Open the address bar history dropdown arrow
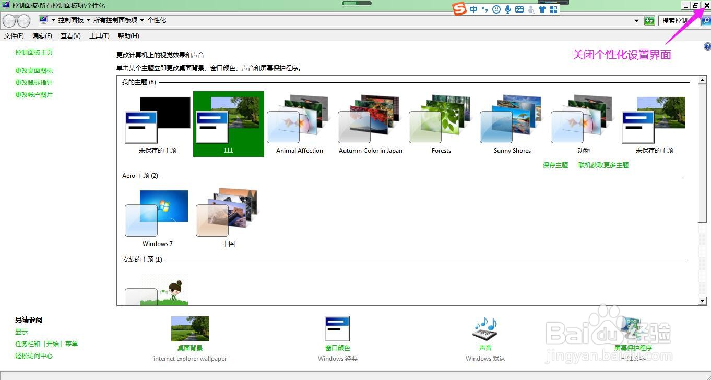Screen dimensions: 711x380 (x=636, y=21)
